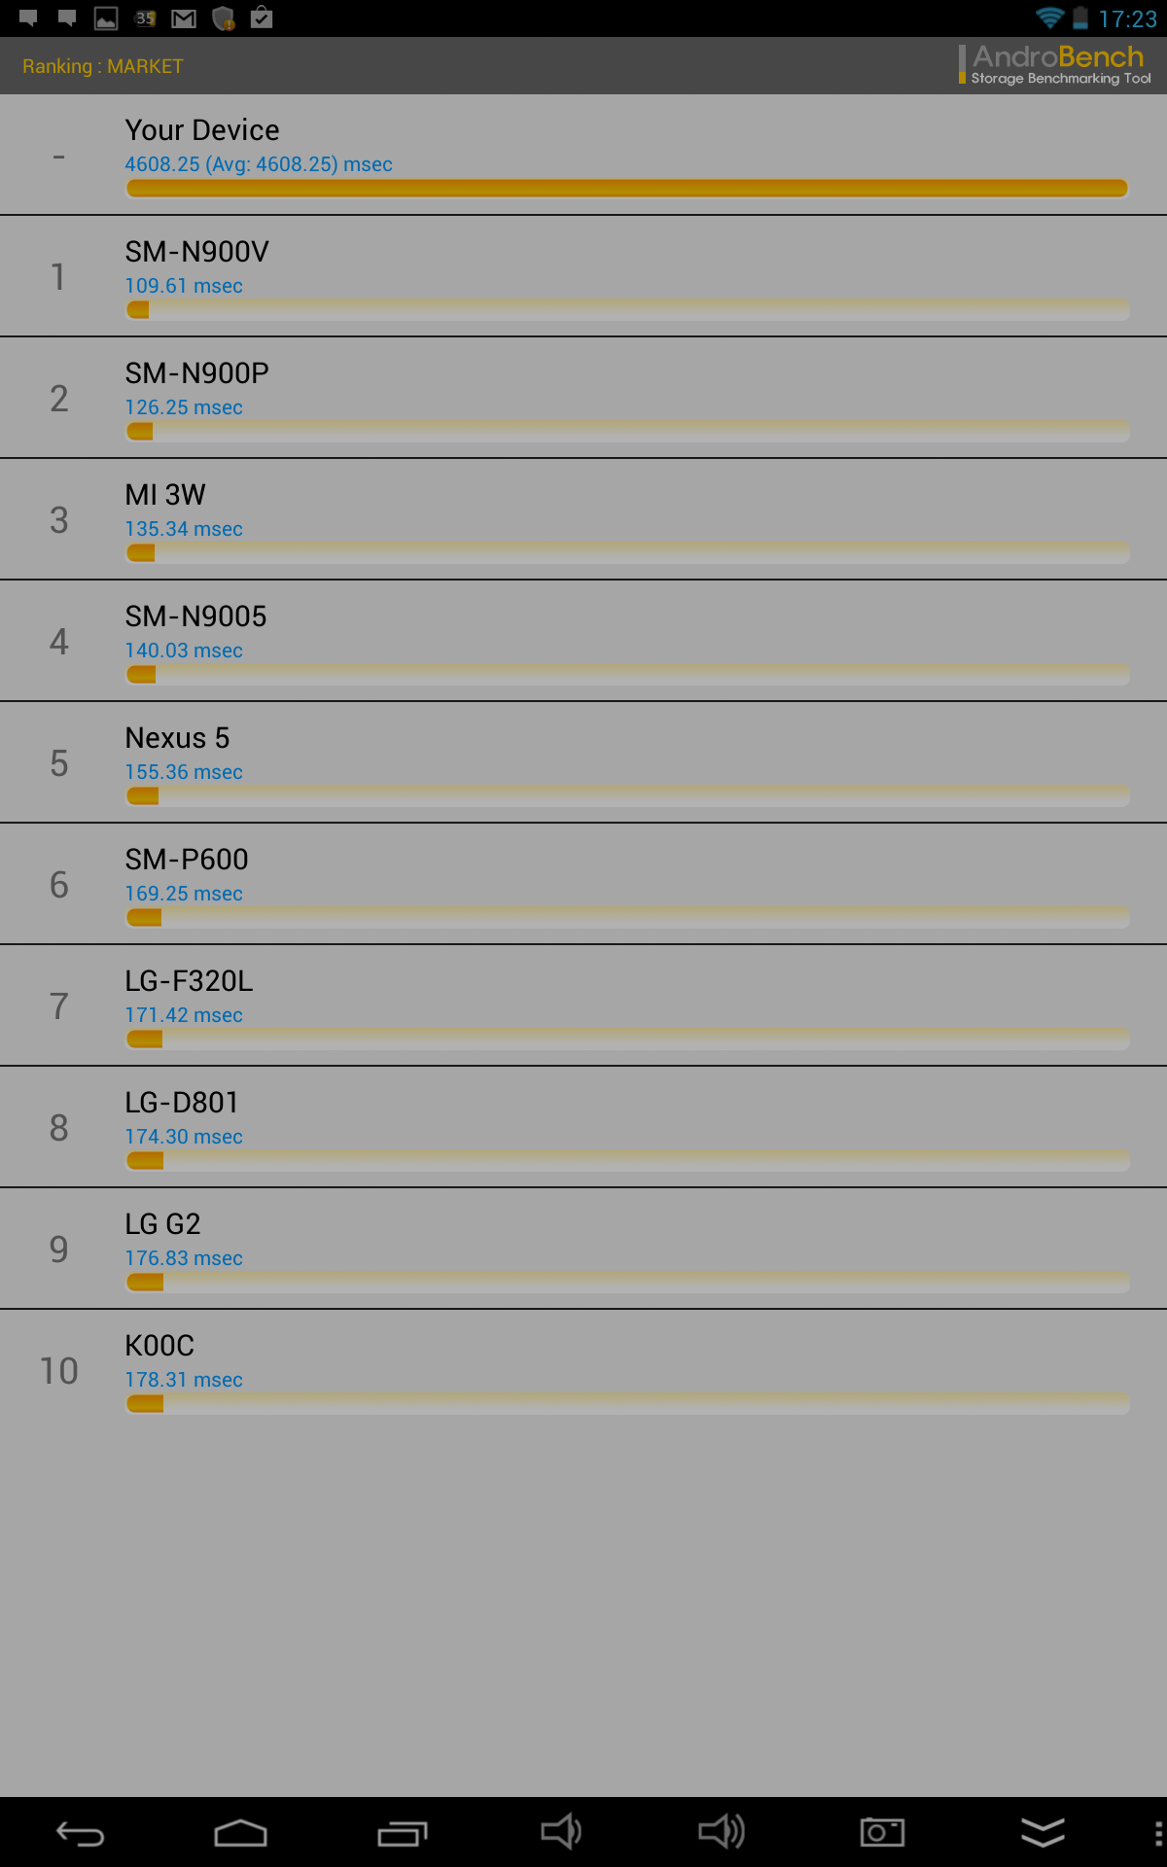Select the SM-N900V ranking entry
The height and width of the screenshot is (1867, 1167).
[x=583, y=276]
